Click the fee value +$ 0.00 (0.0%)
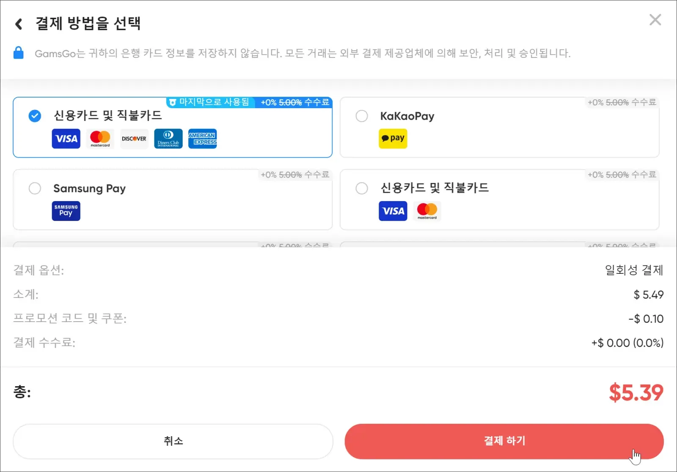The image size is (677, 472). [x=627, y=343]
